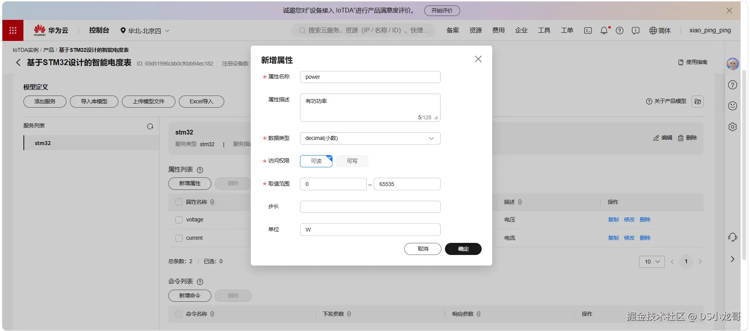
Task: Open the 工单 menu item
Action: (x=567, y=30)
